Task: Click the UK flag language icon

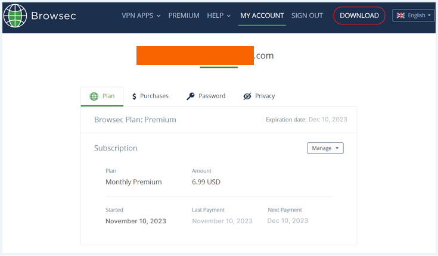Action: [x=401, y=15]
